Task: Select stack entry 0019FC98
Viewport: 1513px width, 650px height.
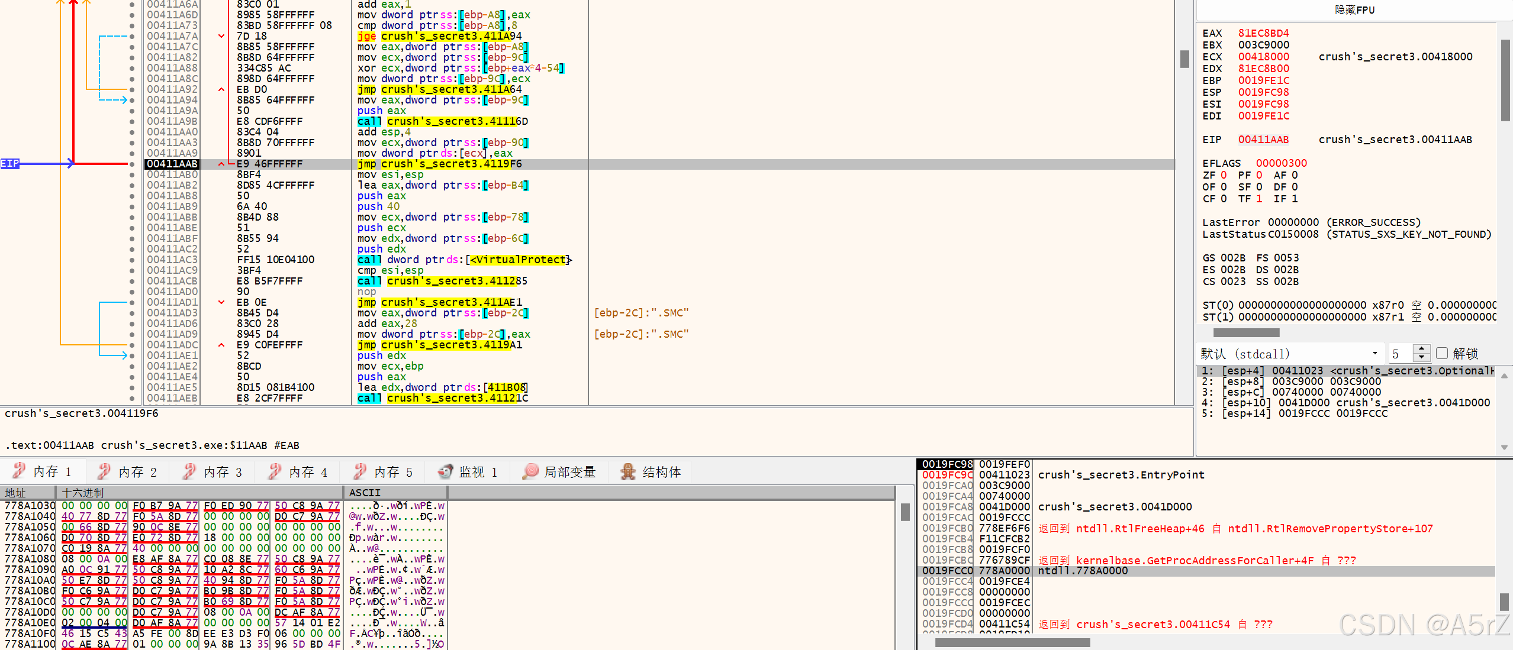Action: tap(947, 464)
